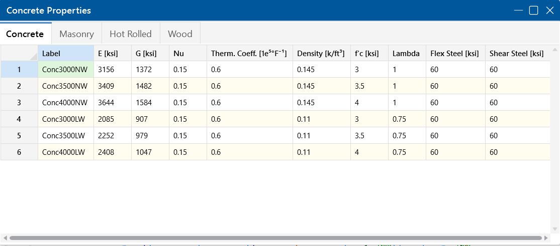Open the Hot Rolled tab
560x246 pixels.
tap(130, 34)
